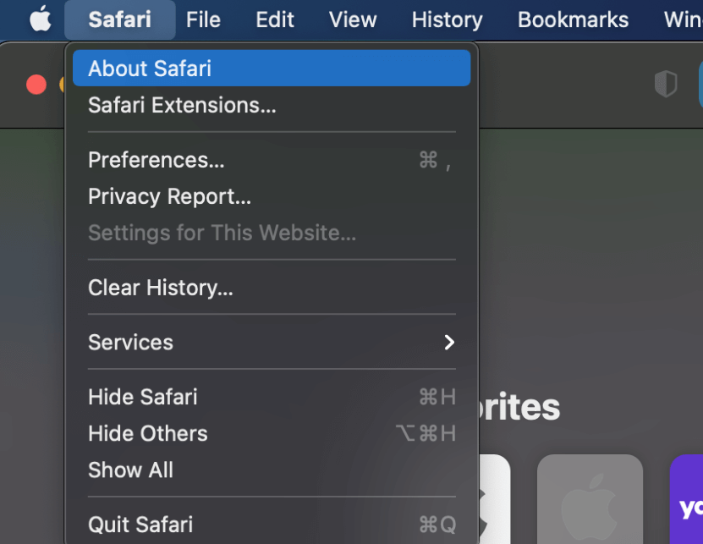Image resolution: width=703 pixels, height=544 pixels.
Task: Open the History menu
Action: 447,19
